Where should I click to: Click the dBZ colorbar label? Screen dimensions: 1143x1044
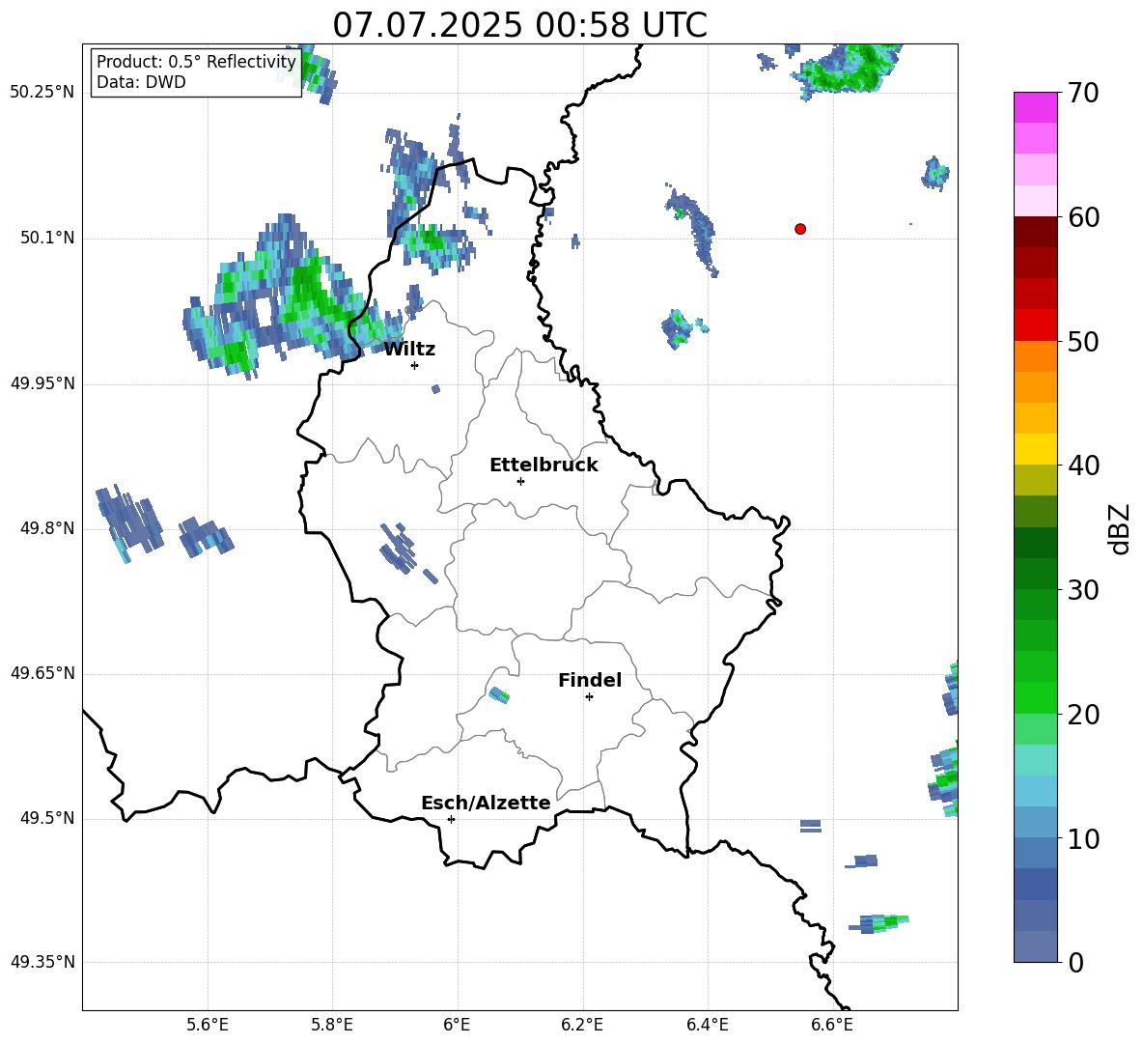pyautogui.click(x=1119, y=528)
